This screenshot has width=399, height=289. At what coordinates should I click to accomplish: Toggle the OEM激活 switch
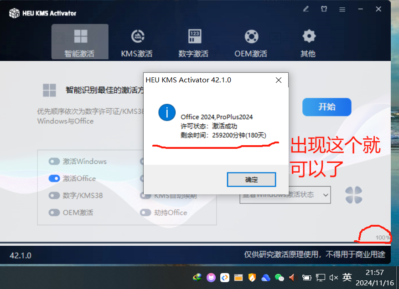point(54,213)
